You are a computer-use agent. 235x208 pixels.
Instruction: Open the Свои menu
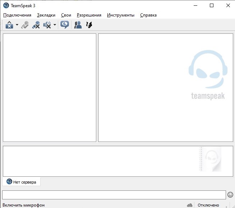click(x=66, y=15)
